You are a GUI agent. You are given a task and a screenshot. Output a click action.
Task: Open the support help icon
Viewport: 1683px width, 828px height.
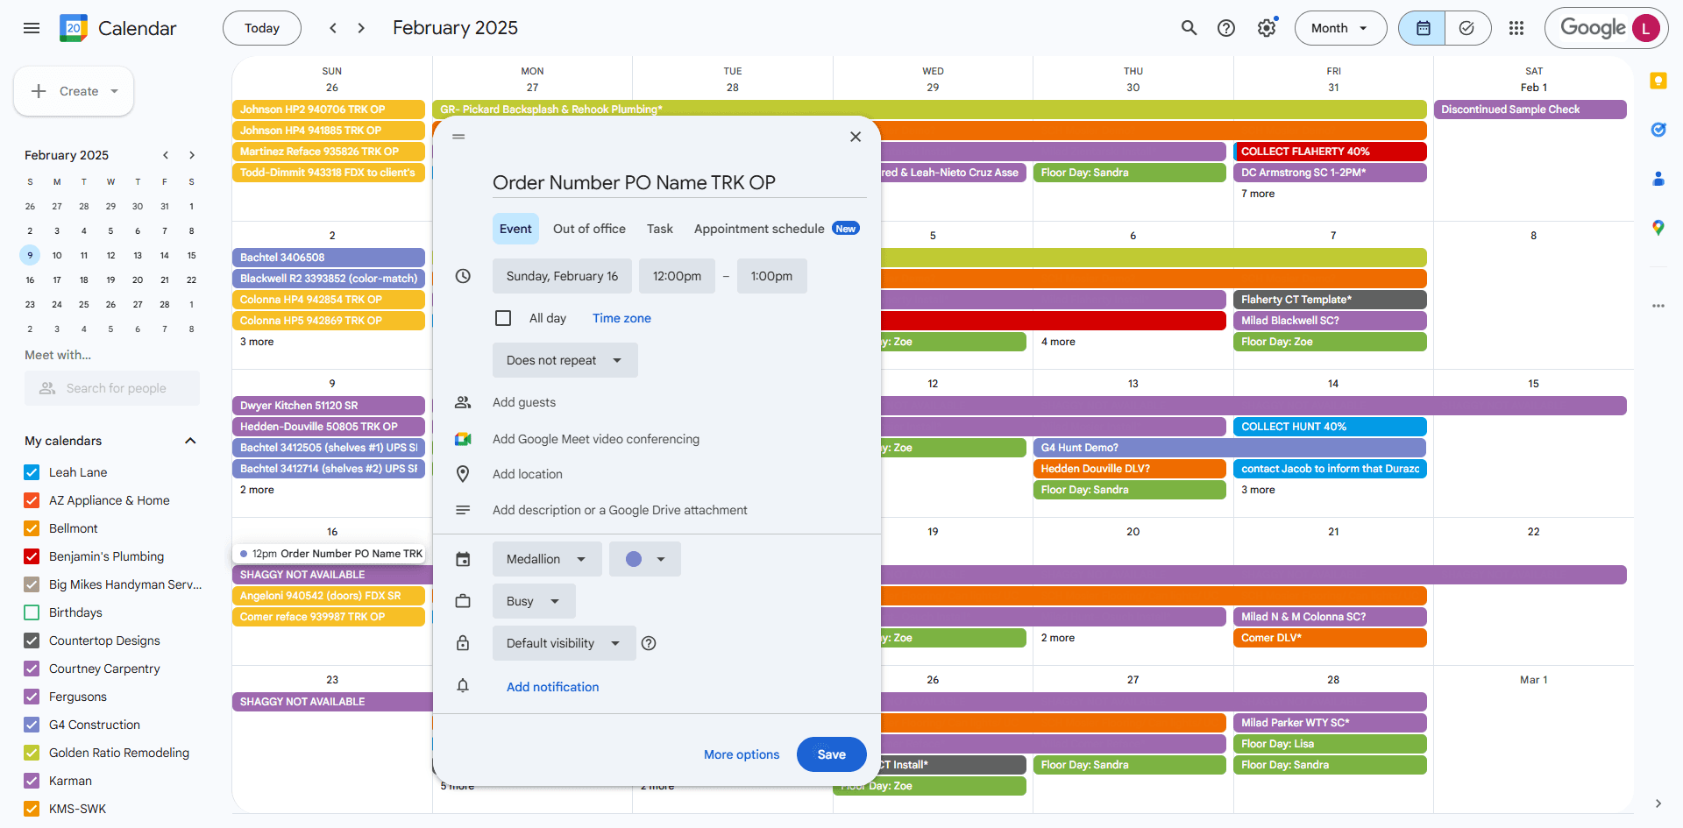(x=1226, y=28)
